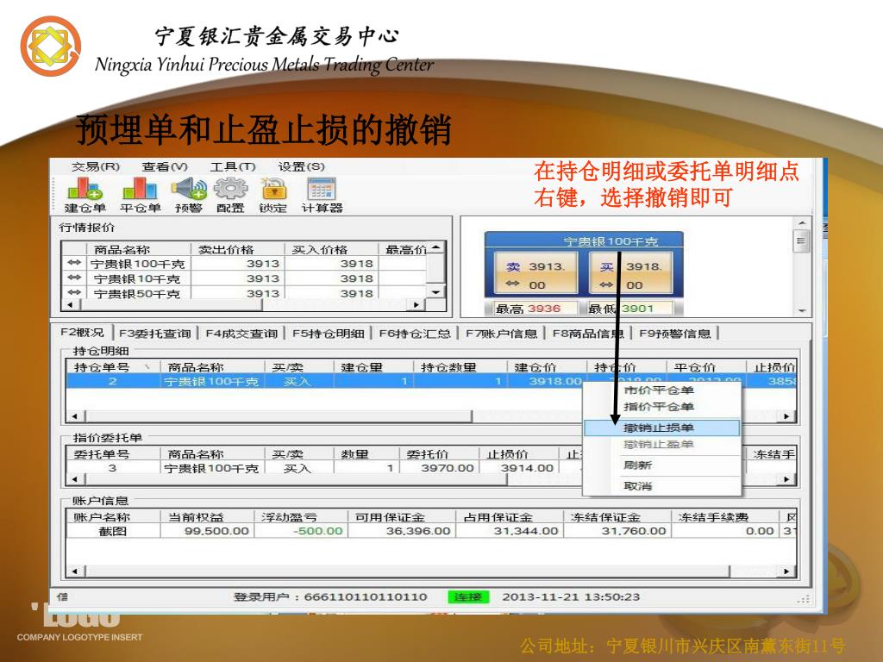
Task: Click 委托价 3970.00 cell
Action: tap(440, 468)
